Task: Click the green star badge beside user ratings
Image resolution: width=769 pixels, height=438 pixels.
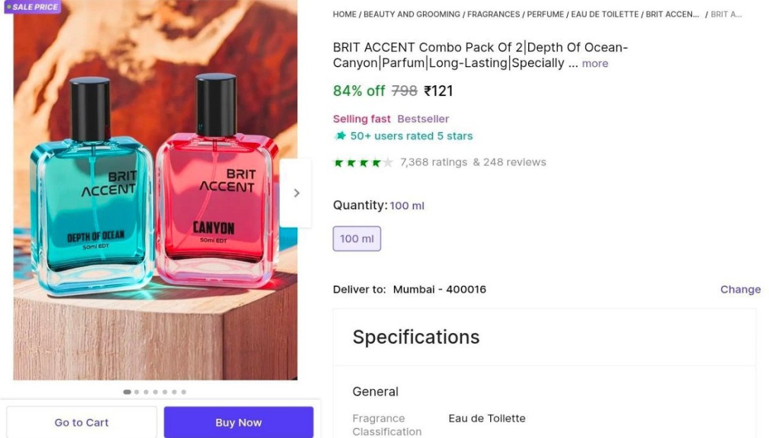Action: click(340, 136)
